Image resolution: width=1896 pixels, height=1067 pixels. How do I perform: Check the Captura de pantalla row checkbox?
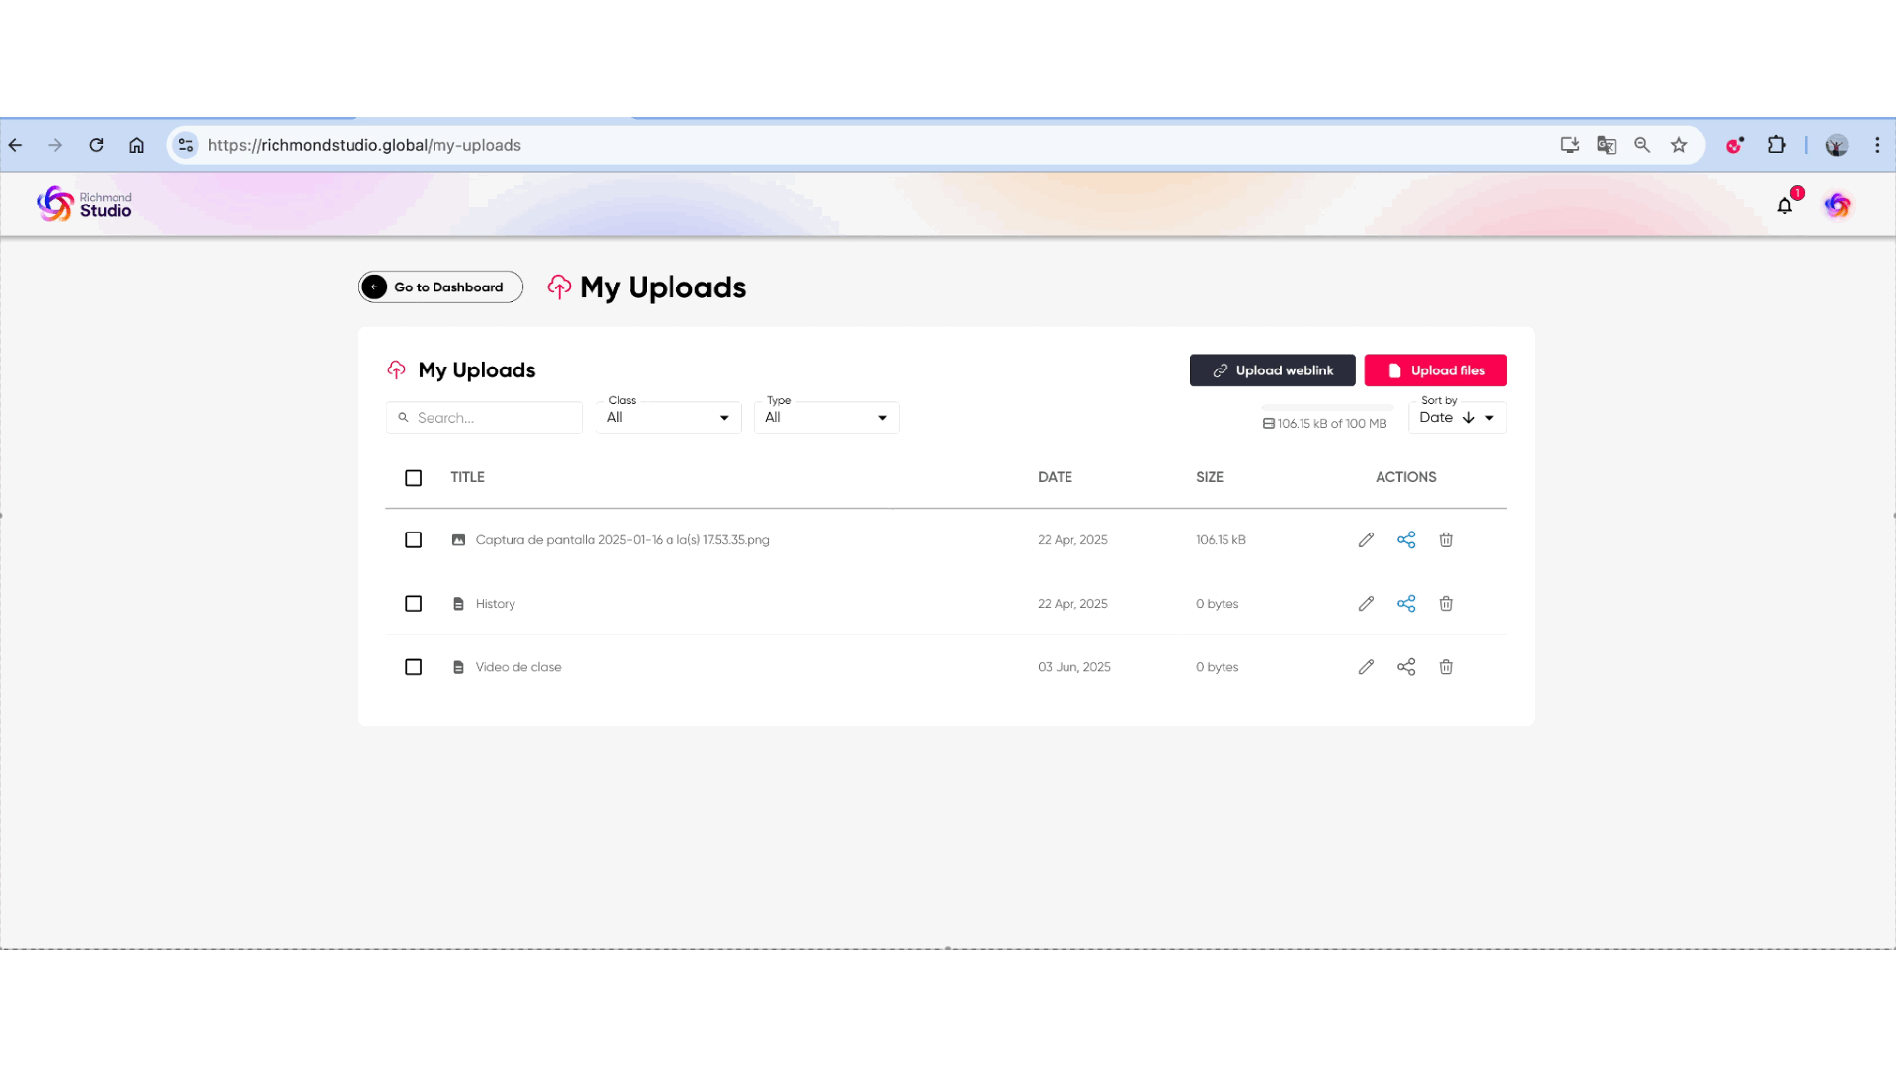tap(413, 540)
